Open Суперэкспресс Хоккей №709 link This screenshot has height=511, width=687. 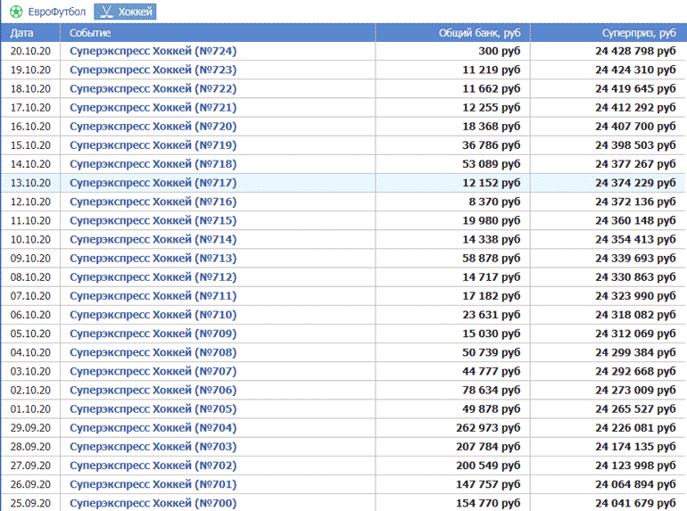click(153, 334)
